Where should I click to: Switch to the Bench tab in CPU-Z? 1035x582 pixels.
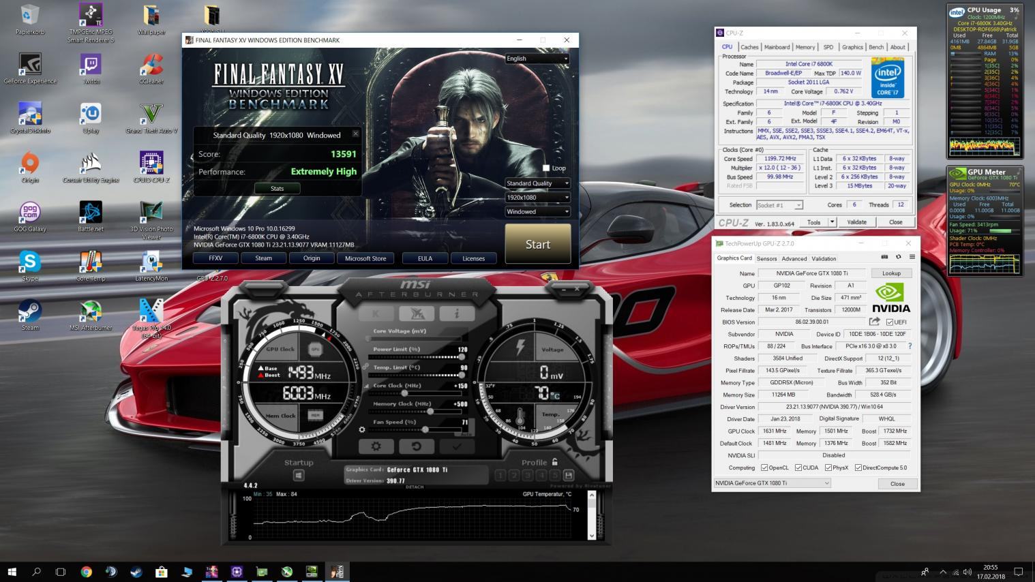[x=876, y=47]
